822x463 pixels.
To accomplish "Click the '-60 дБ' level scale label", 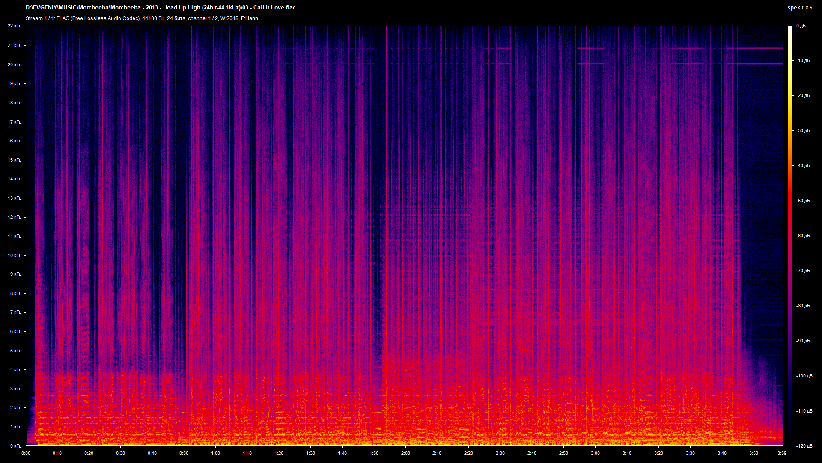I will pos(803,236).
